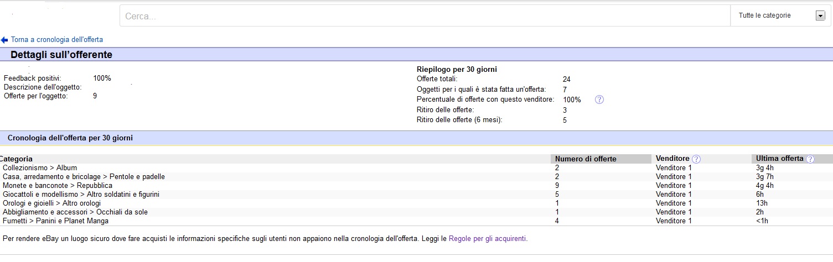
Task: Open the Regole per gli acquirenti link
Action: [x=487, y=239]
